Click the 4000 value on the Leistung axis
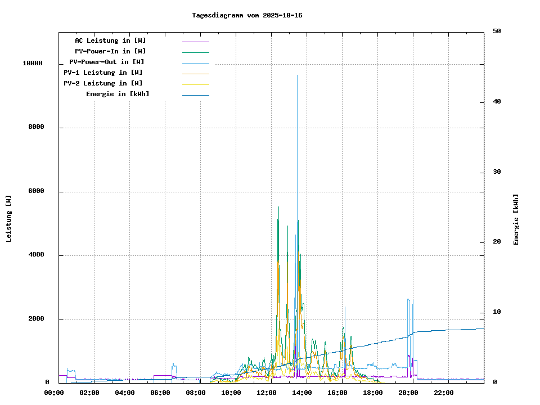 click(x=37, y=255)
